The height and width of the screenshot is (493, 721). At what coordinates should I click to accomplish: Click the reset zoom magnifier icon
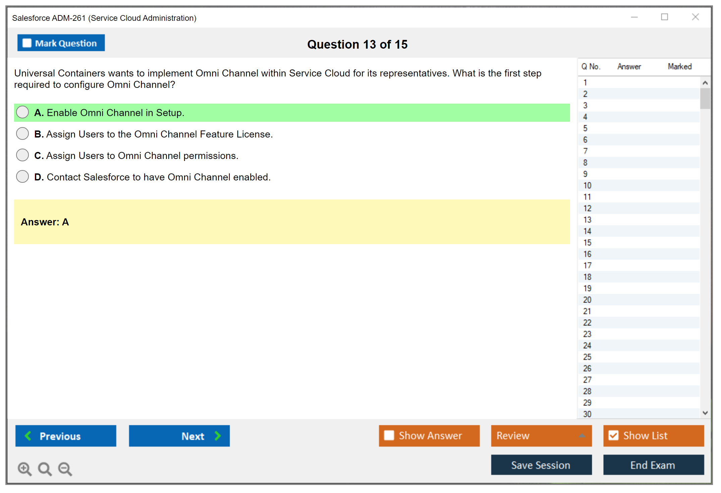coord(45,469)
